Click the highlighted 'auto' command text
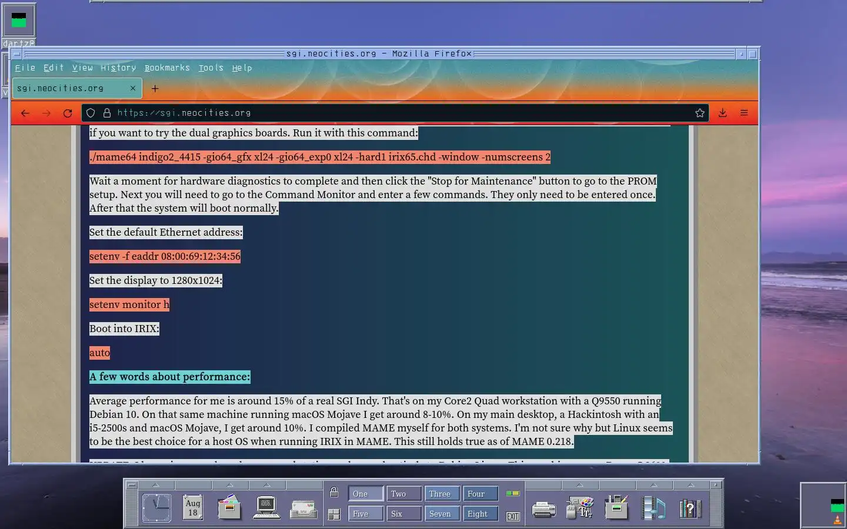Viewport: 847px width, 529px height. click(99, 353)
